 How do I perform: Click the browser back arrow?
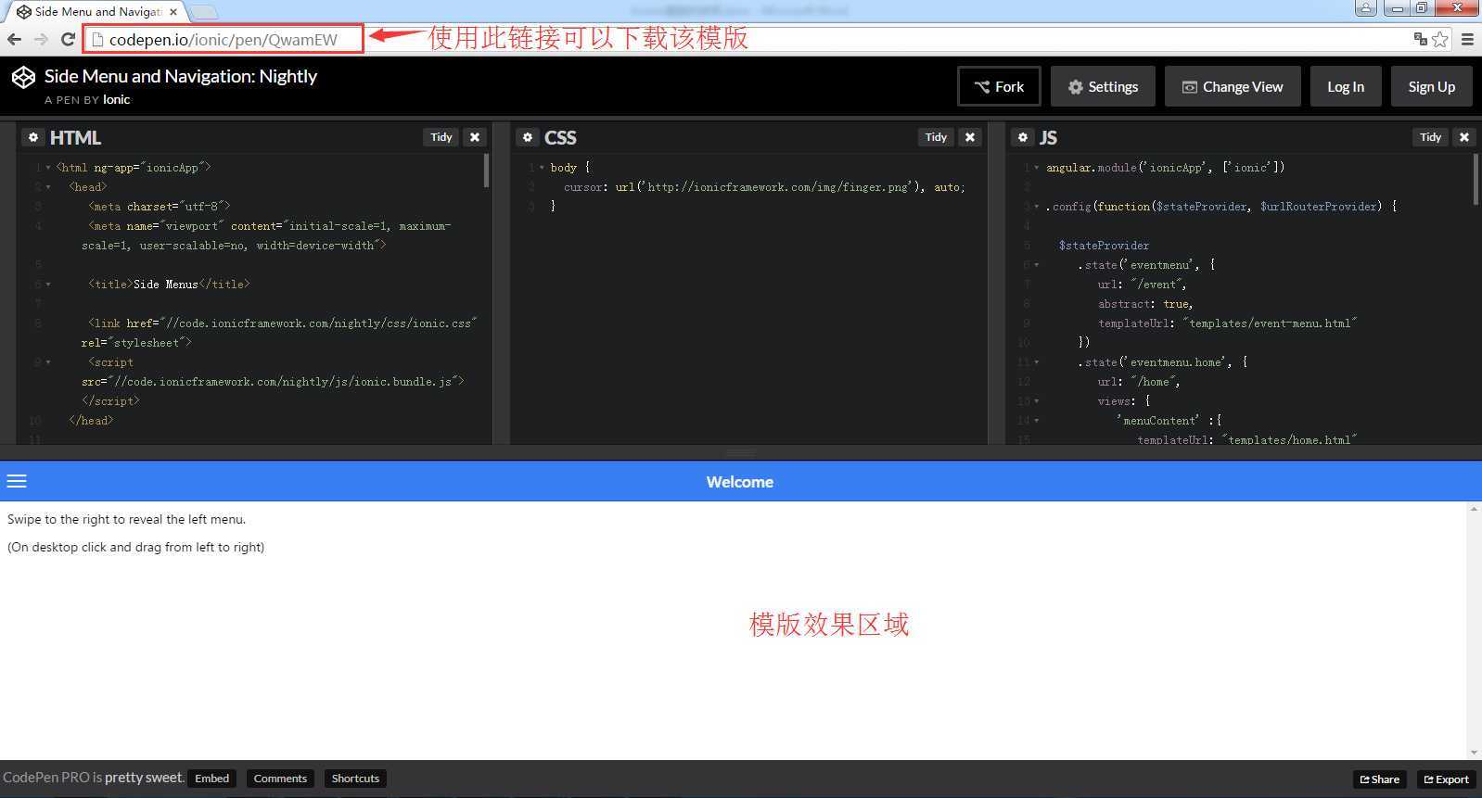coord(14,39)
